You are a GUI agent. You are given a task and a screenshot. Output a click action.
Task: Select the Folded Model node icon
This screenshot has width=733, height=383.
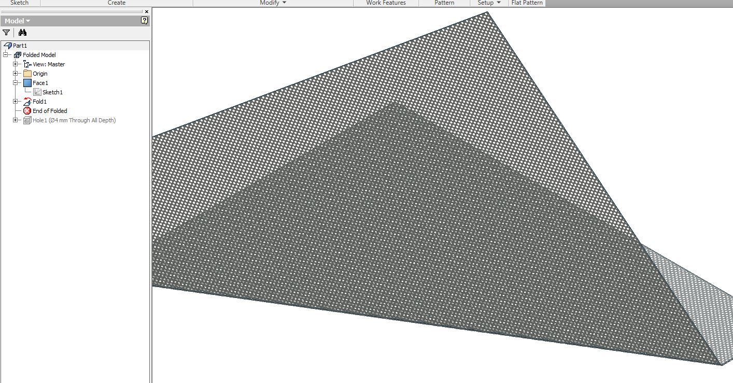[18, 54]
